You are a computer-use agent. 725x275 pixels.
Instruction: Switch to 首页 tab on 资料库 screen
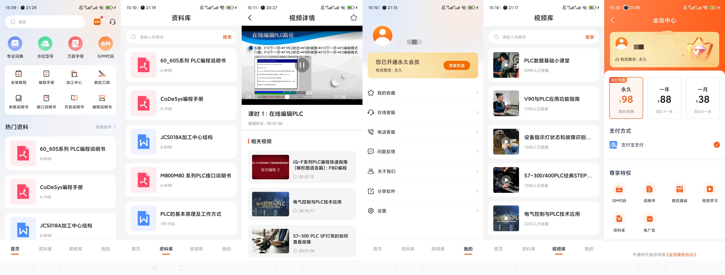tap(136, 249)
